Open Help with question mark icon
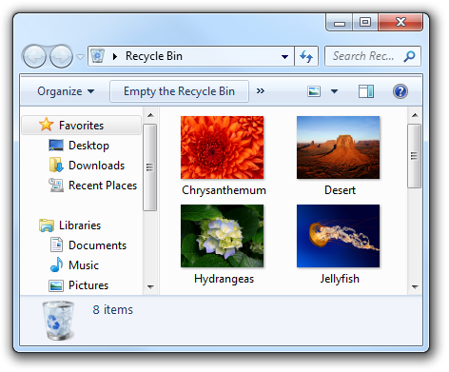 (x=400, y=91)
